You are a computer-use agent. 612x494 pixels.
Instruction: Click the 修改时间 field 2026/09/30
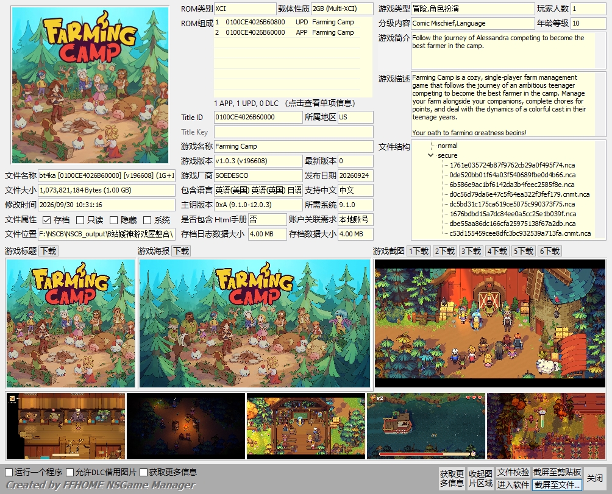pyautogui.click(x=107, y=205)
